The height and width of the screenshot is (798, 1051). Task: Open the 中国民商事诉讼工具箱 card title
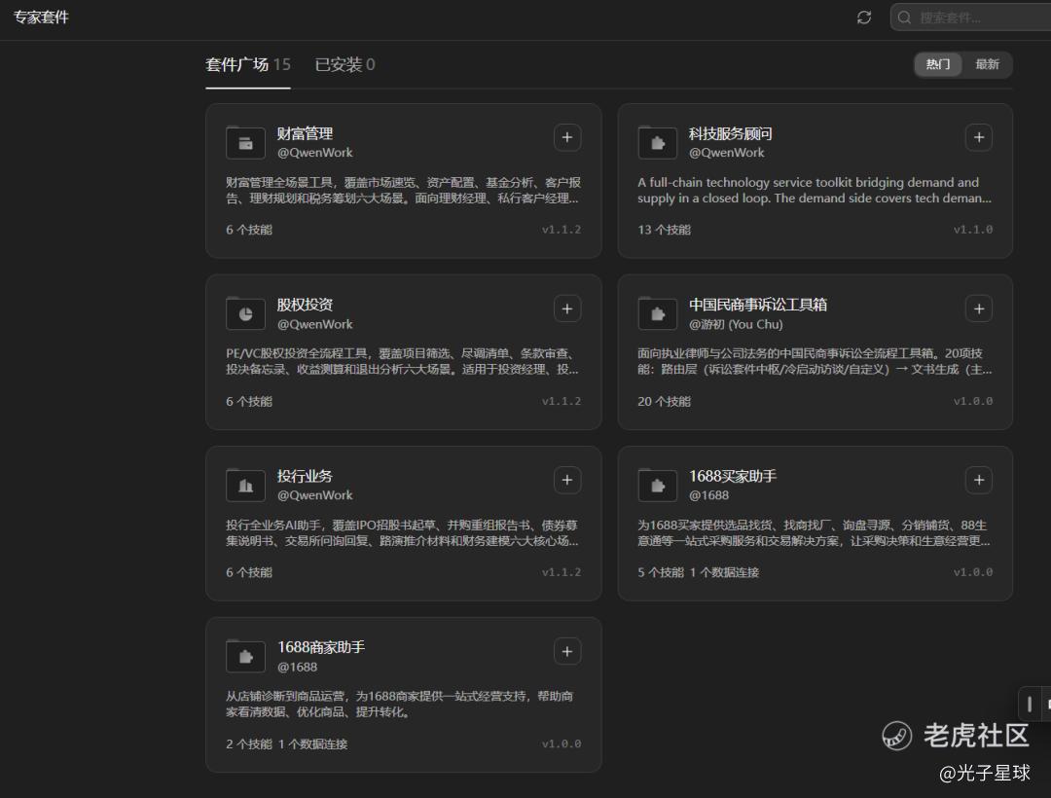758,305
